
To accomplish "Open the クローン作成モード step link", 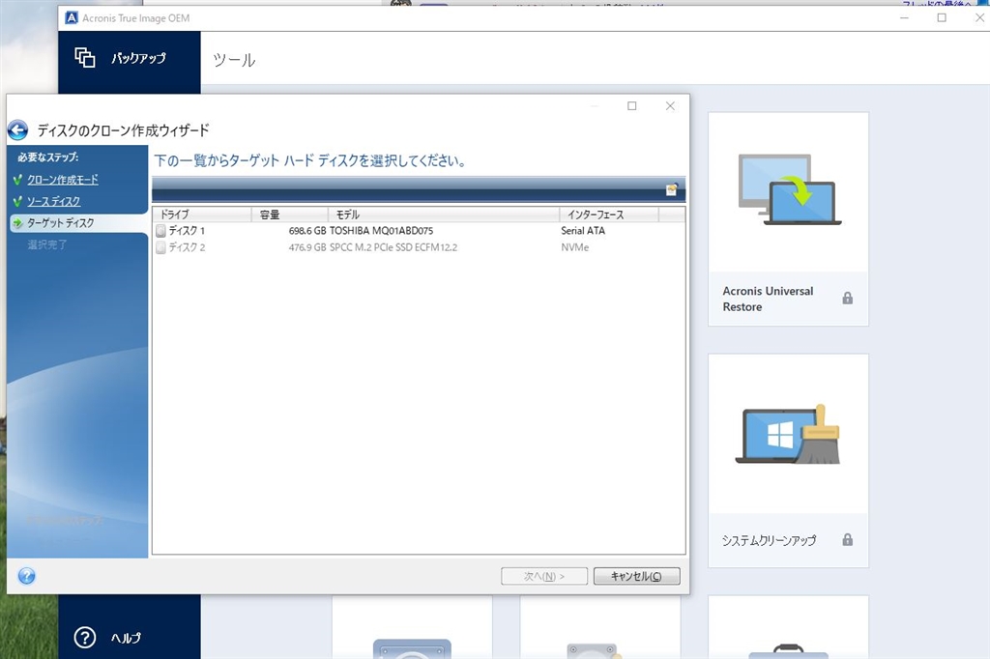I will (63, 180).
